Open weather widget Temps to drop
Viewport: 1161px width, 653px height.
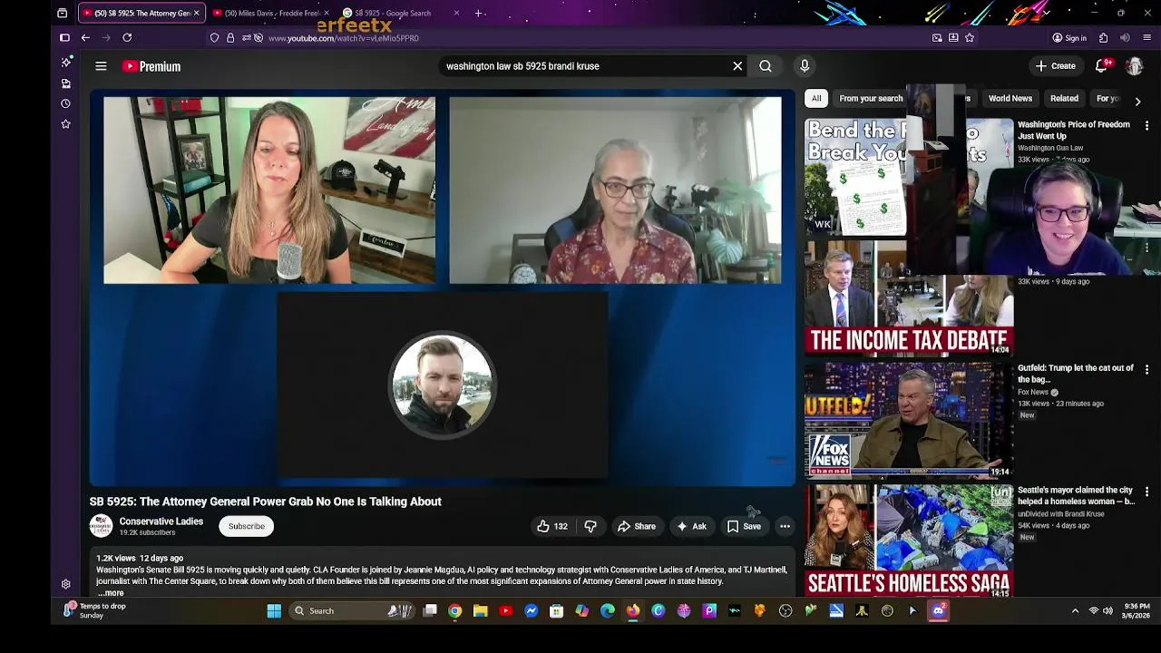click(x=94, y=611)
